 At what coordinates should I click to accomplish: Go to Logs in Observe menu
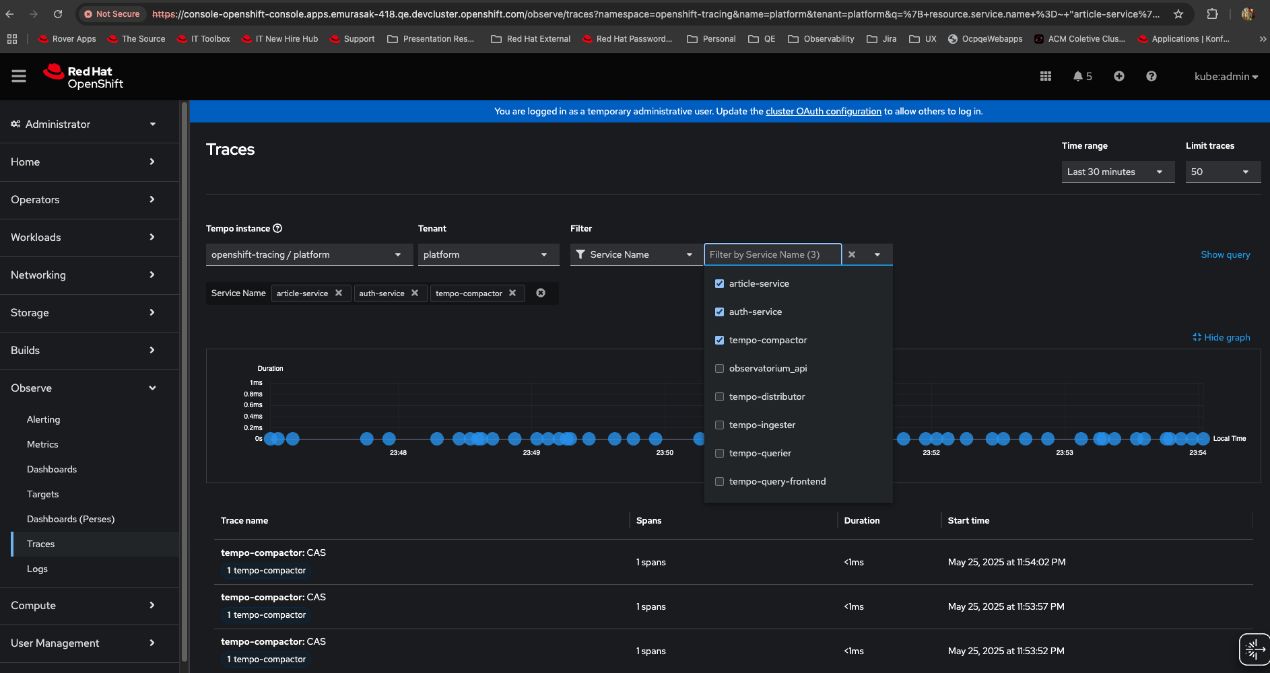[37, 569]
